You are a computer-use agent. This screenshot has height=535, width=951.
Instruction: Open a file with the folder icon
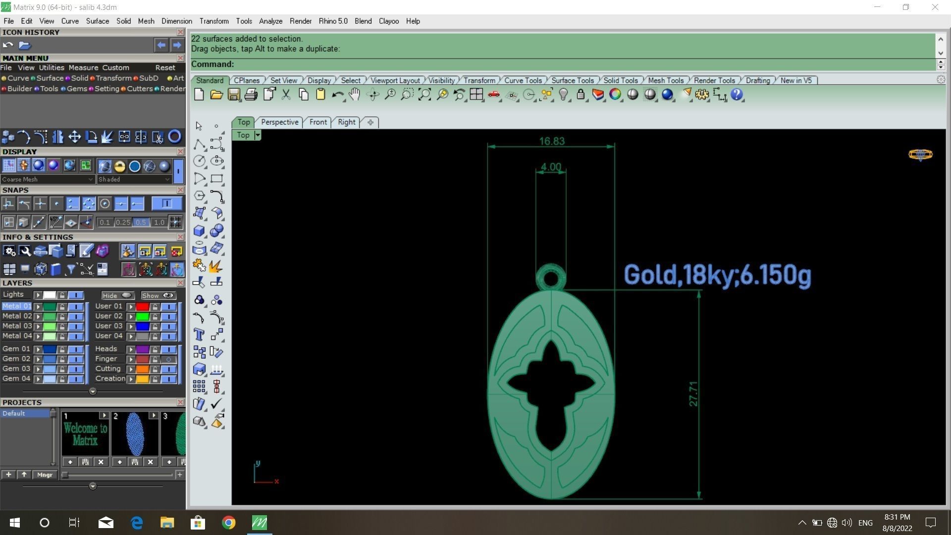tap(216, 95)
